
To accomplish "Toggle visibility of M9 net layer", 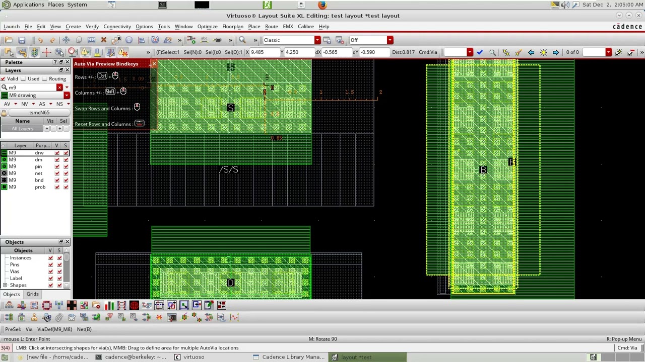I will click(57, 173).
